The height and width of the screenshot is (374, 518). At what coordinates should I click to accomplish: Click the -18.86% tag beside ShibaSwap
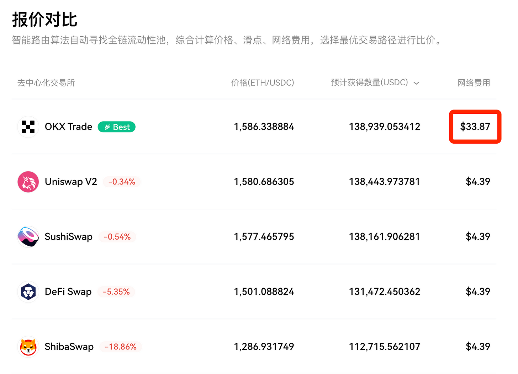121,347
